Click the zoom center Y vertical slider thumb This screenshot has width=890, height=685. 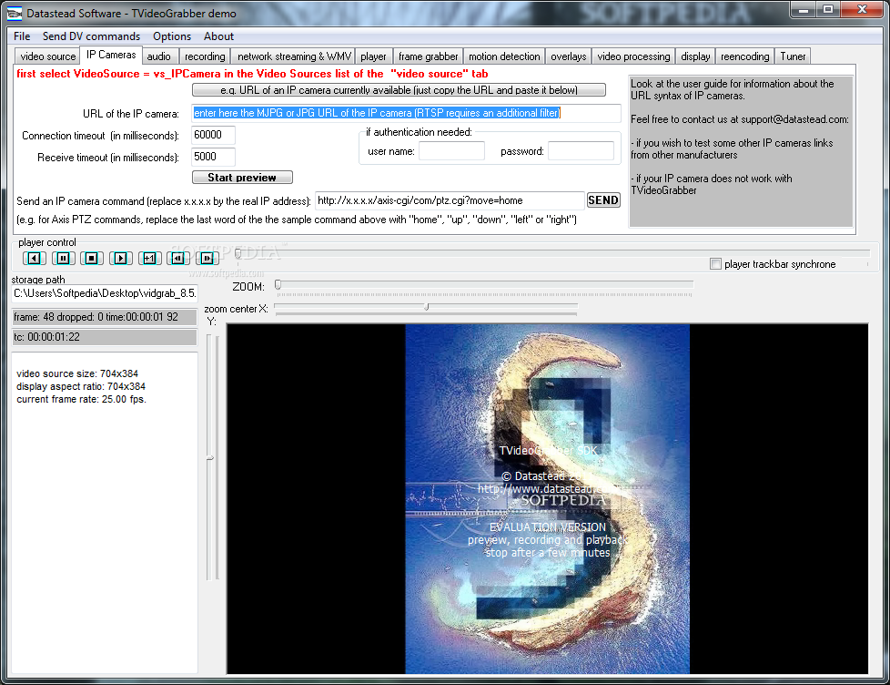coord(210,456)
